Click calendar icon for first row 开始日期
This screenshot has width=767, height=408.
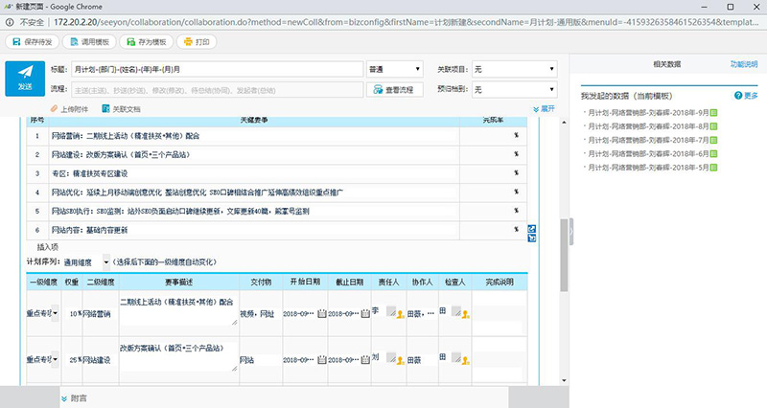[x=321, y=313]
